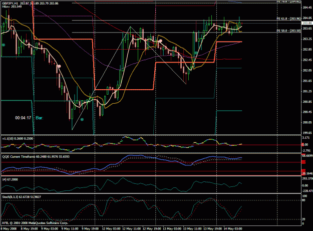Image resolution: width=313 pixels, height=231 pixels.
Task: Select the HiLo: 203.549 label
Action: 12,7
